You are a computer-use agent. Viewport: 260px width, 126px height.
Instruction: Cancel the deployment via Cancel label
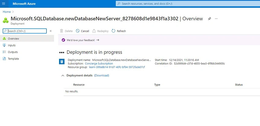pyautogui.click(x=85, y=31)
